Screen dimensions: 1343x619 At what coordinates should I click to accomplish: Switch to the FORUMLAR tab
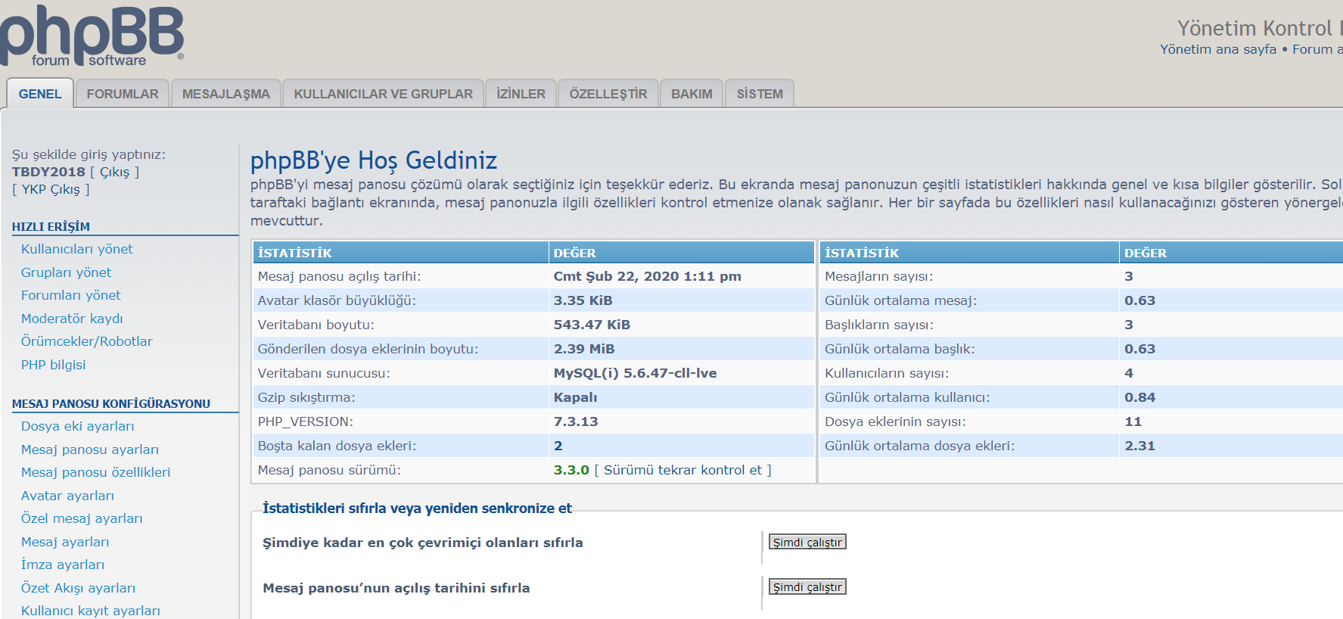(x=123, y=94)
